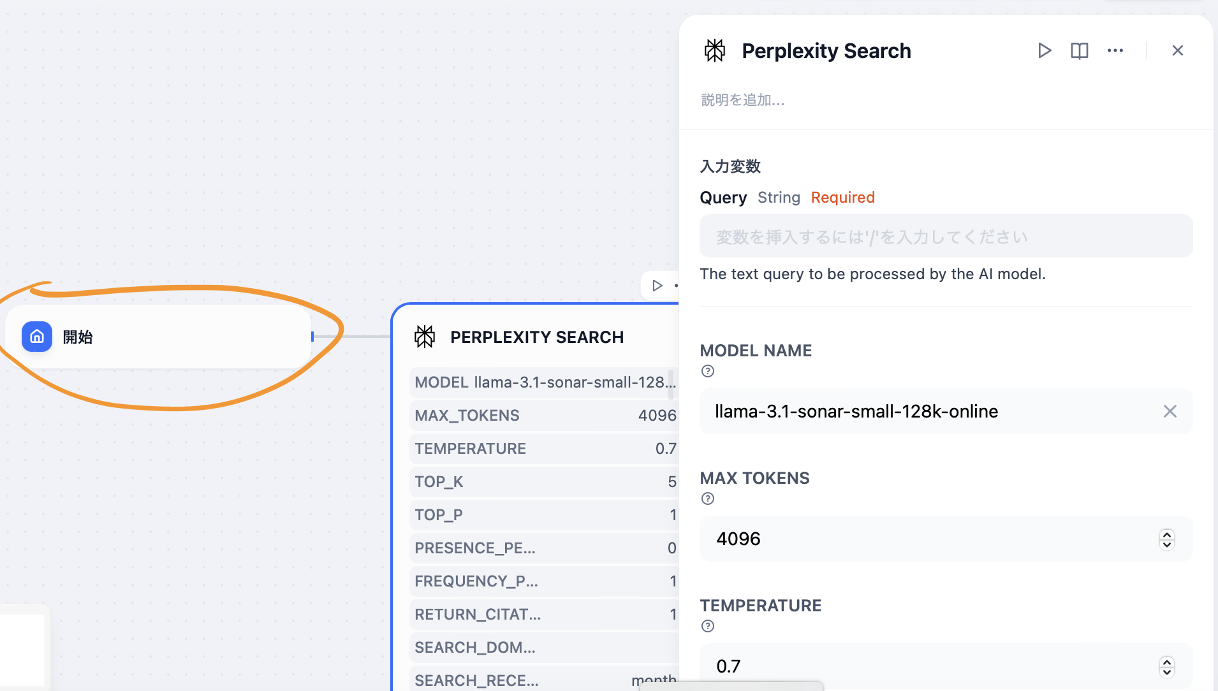Image resolution: width=1218 pixels, height=691 pixels.
Task: Click the PRESENCE_PE... row in the node
Action: click(544, 548)
